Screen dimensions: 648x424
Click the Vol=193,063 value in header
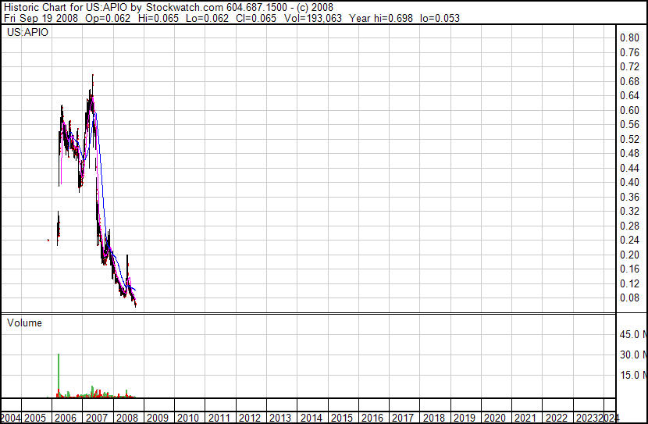point(313,18)
